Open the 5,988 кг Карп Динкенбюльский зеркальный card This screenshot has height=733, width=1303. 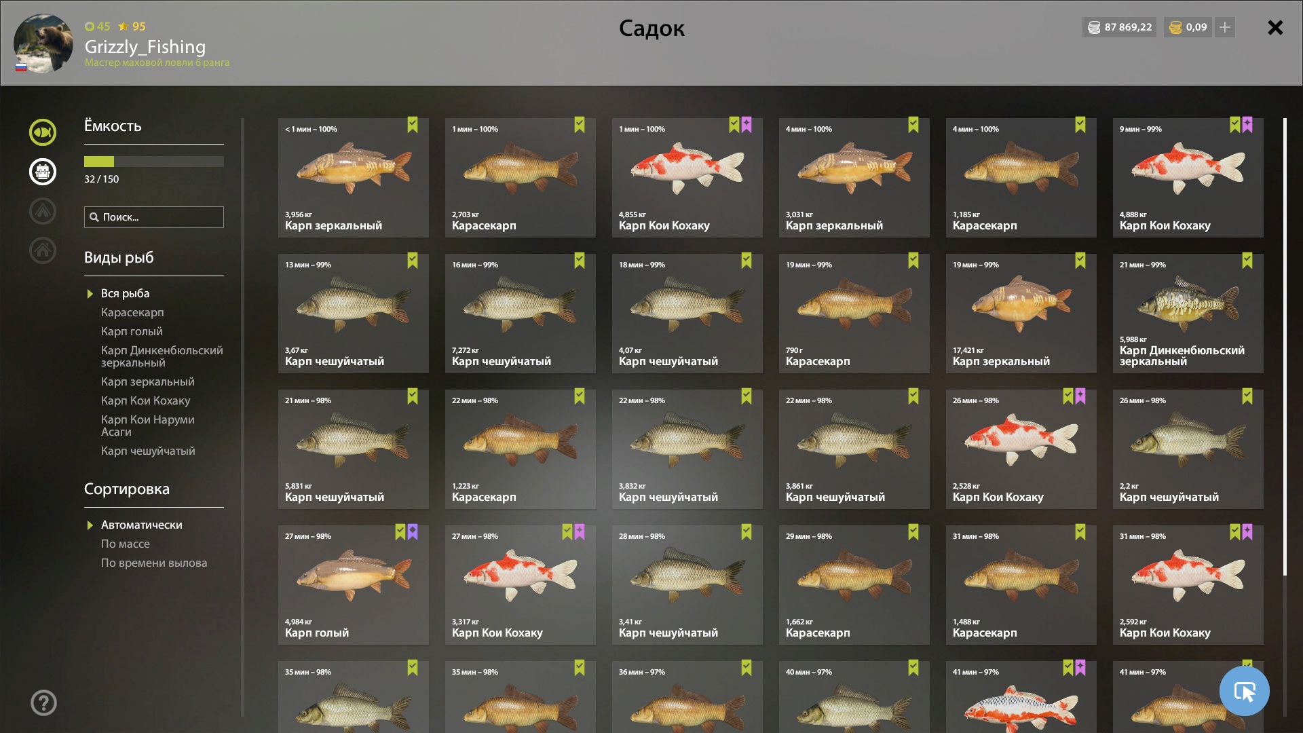(x=1188, y=314)
